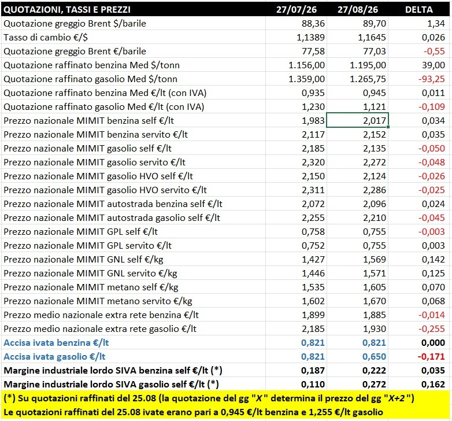Select gasolio Med $/tonn value 1.265,75
Viewport: 452px width, 421px height.
357,79
